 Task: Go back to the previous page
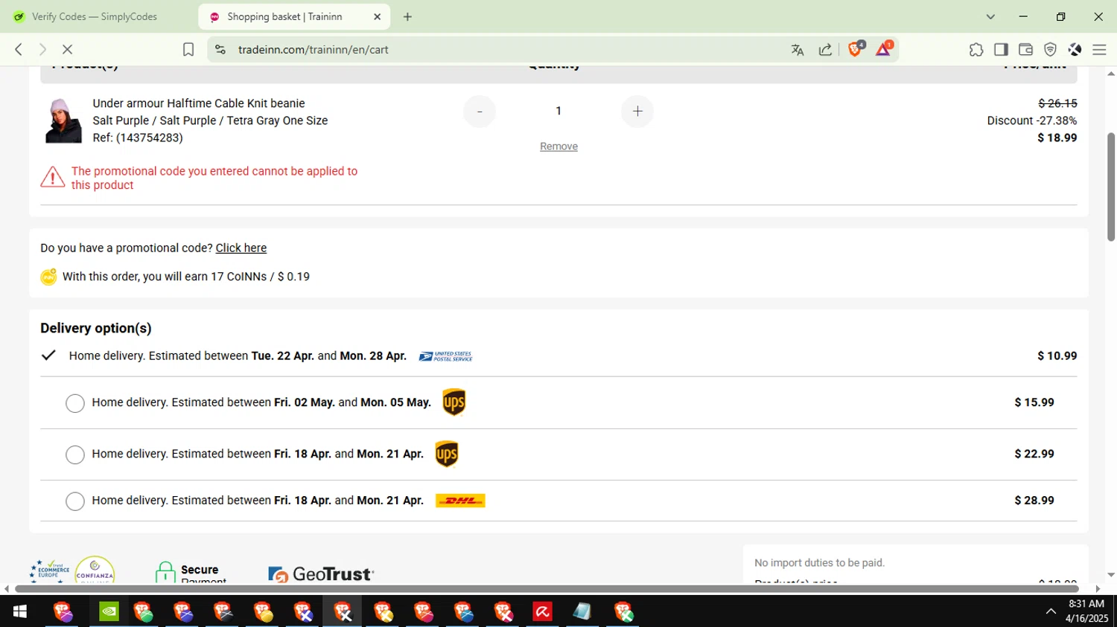tap(19, 50)
